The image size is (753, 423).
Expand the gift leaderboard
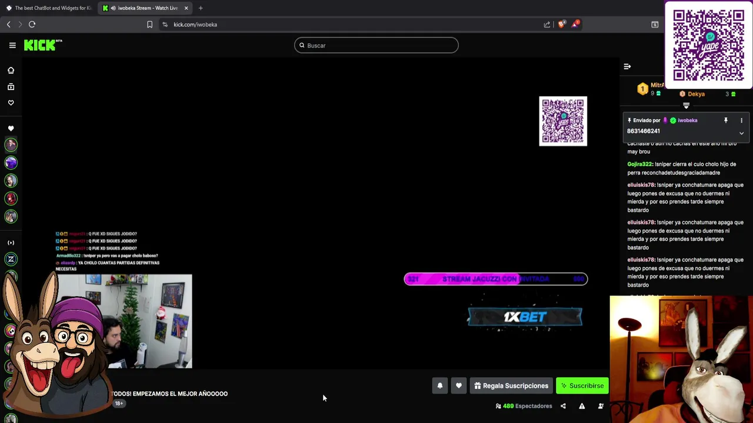[x=686, y=106]
